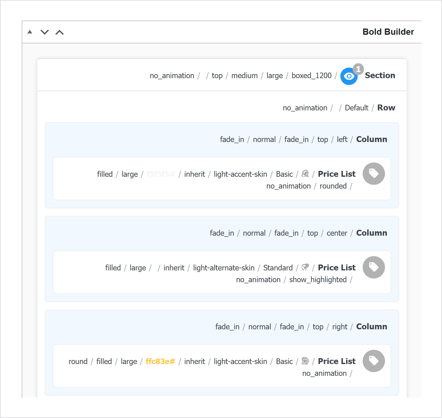Click the downward chevron in Bold Builder header
442x418 pixels.
tap(45, 32)
